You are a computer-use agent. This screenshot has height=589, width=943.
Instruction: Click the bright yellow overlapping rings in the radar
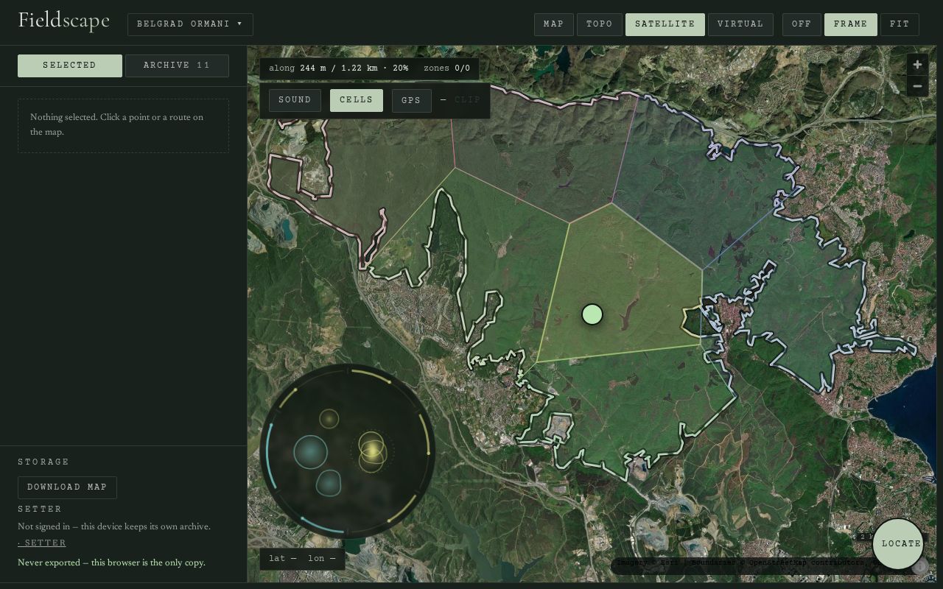pyautogui.click(x=372, y=451)
